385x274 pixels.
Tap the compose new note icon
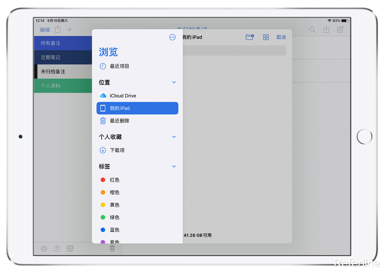[x=340, y=30]
